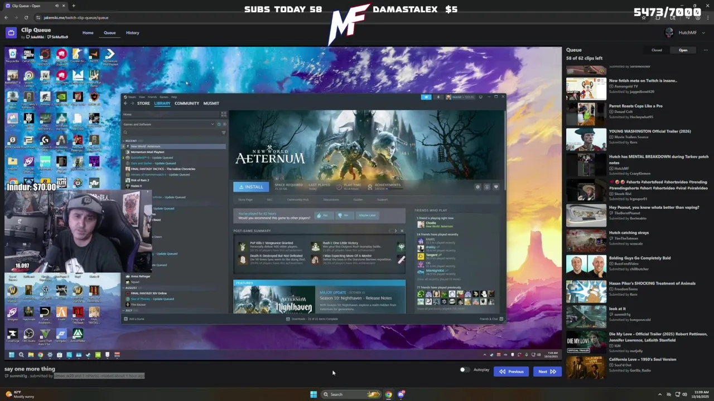Open SirMuffin9 author link

pos(58,37)
